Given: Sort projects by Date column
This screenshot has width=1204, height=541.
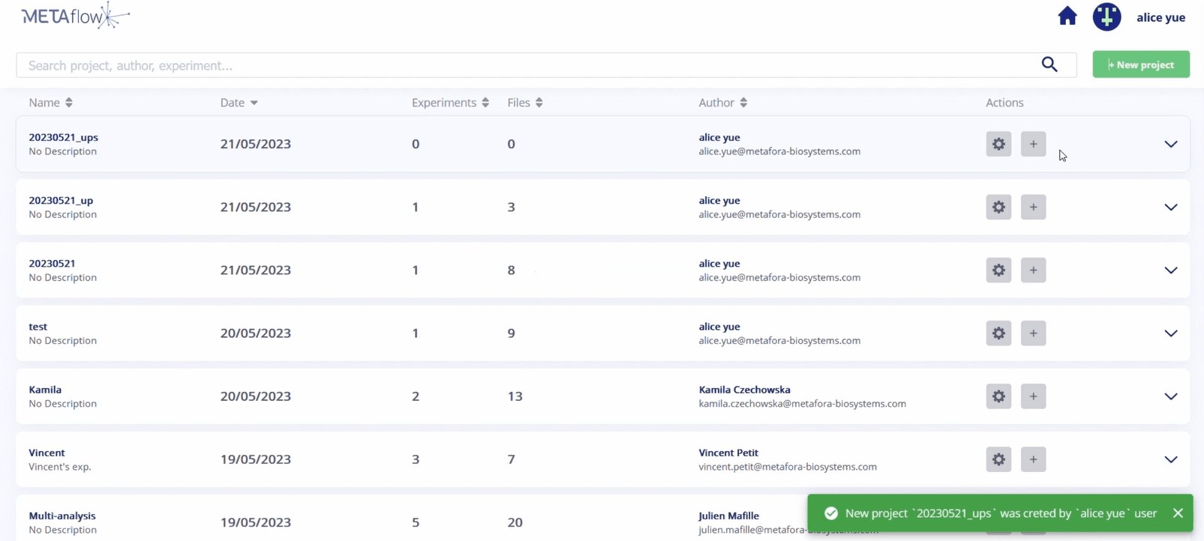Looking at the screenshot, I should 239,103.
